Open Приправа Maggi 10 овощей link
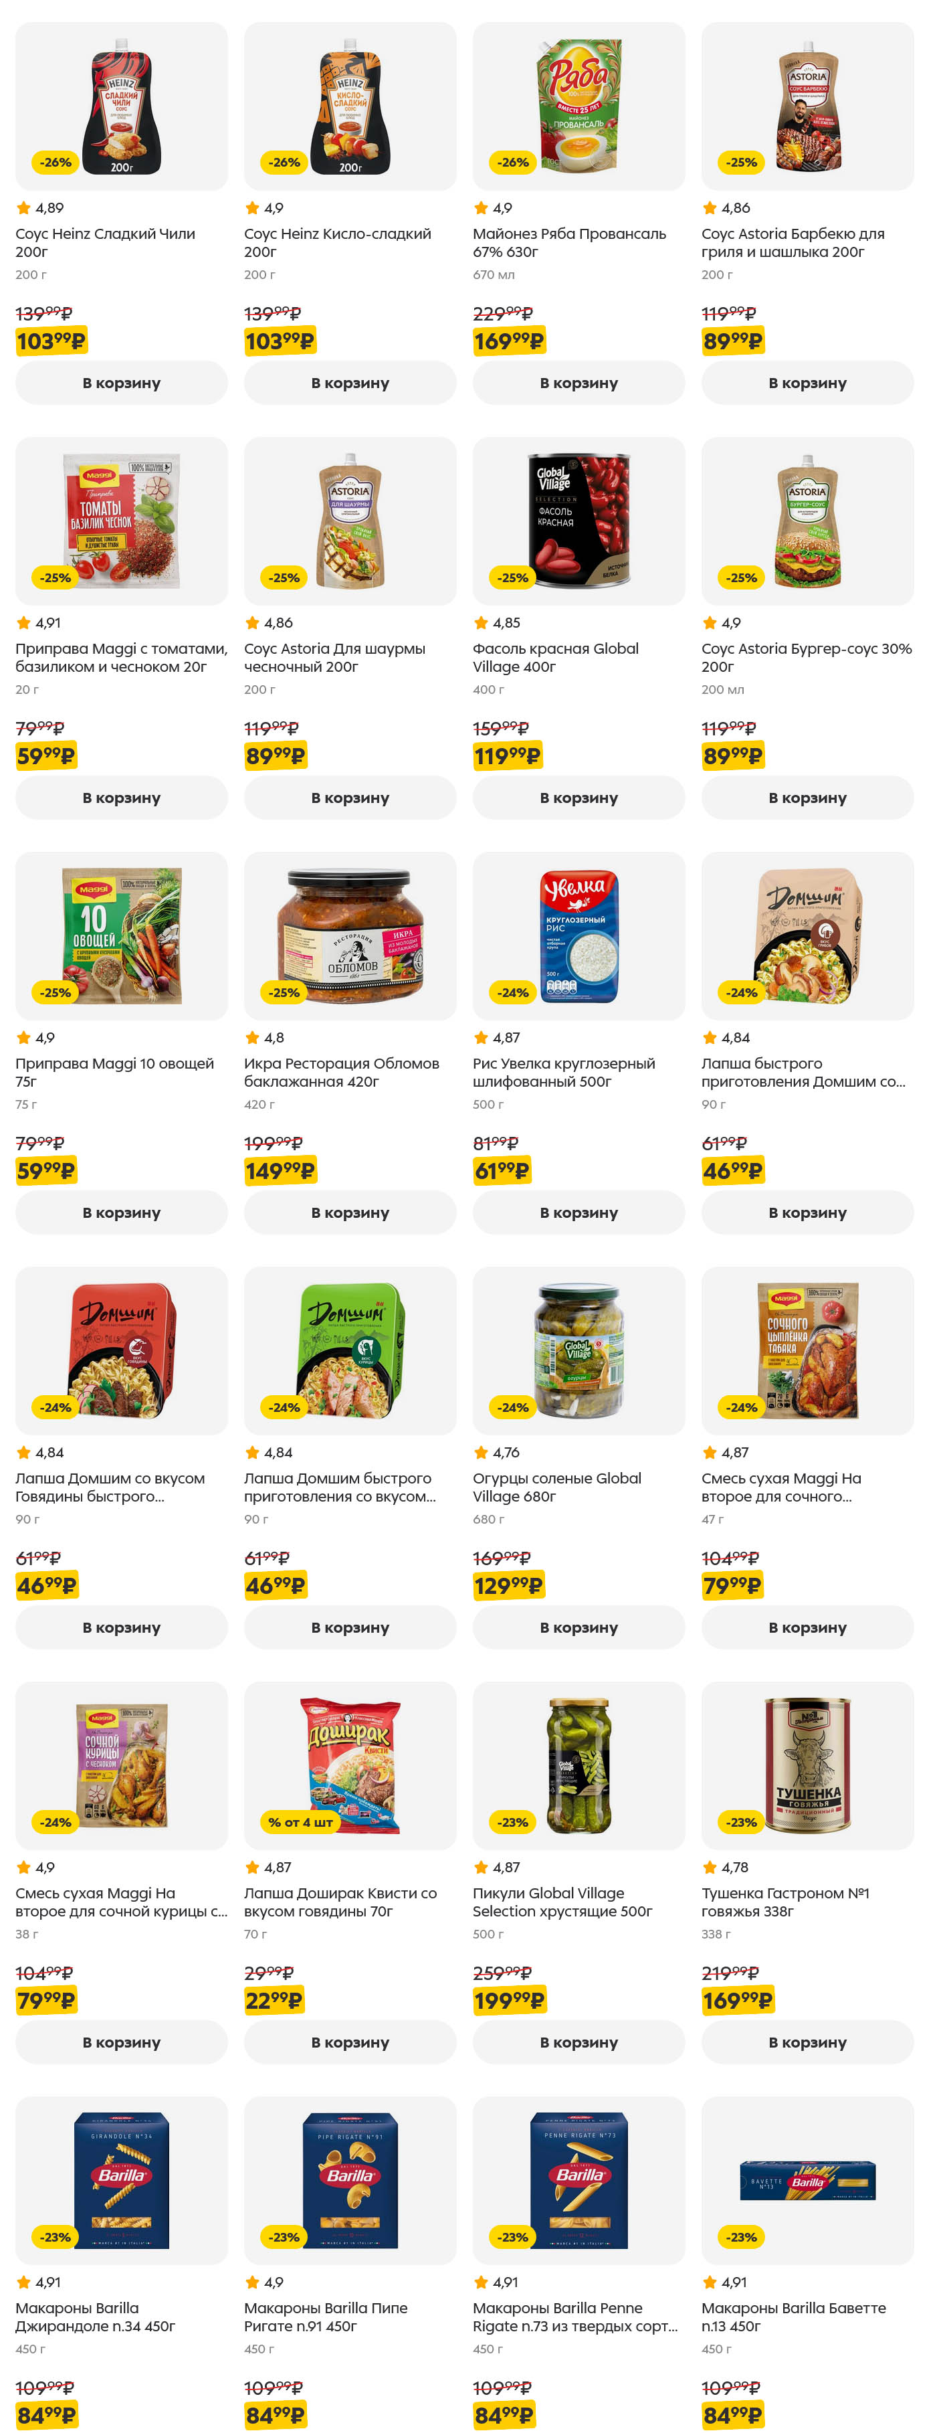 pyautogui.click(x=114, y=1072)
